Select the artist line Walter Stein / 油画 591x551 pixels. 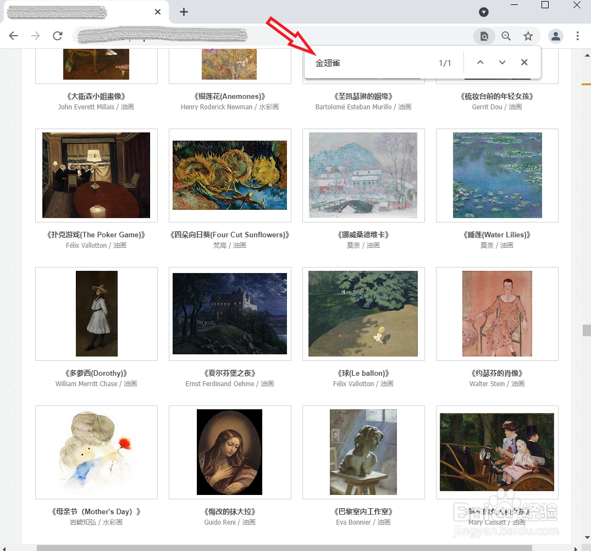point(497,384)
